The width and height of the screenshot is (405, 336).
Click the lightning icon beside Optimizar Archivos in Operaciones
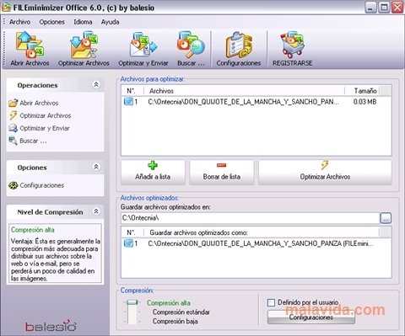[13, 115]
